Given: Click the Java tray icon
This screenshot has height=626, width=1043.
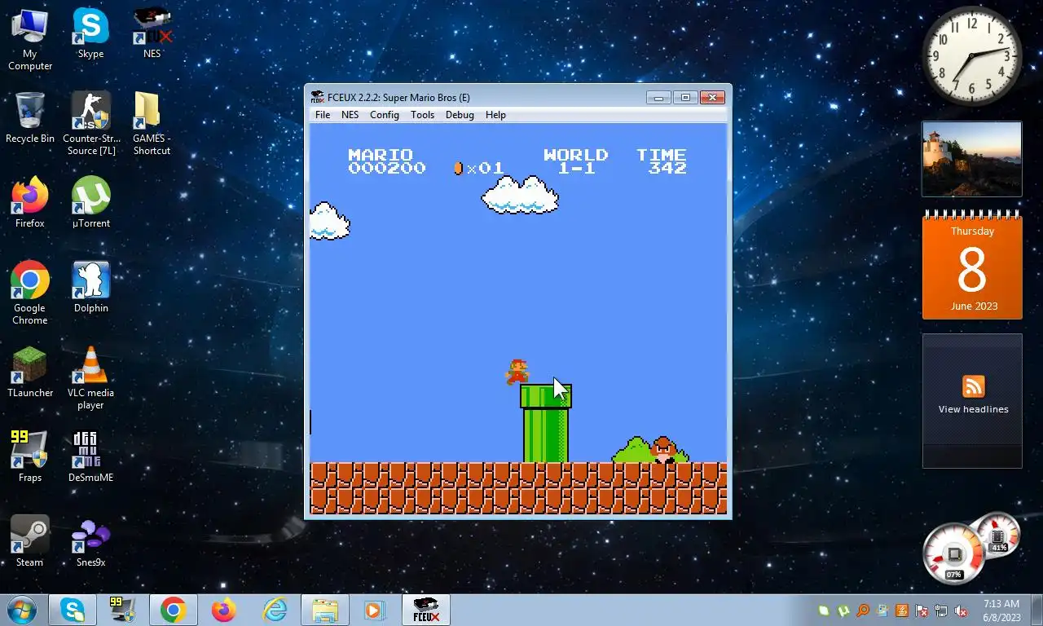Looking at the screenshot, I should (x=902, y=611).
